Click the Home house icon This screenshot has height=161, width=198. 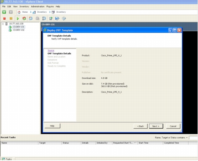click(19, 12)
